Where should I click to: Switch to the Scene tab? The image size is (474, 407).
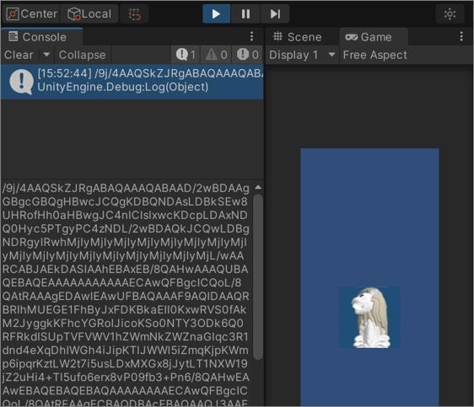tap(298, 37)
